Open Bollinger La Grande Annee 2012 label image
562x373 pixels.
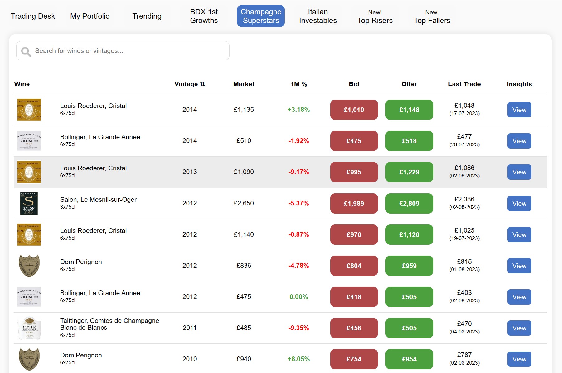[29, 297]
